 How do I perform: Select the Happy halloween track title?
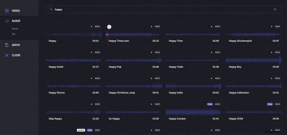tap(239, 93)
